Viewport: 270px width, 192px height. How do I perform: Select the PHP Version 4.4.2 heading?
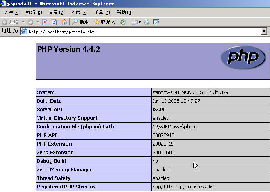pyautogui.click(x=68, y=49)
